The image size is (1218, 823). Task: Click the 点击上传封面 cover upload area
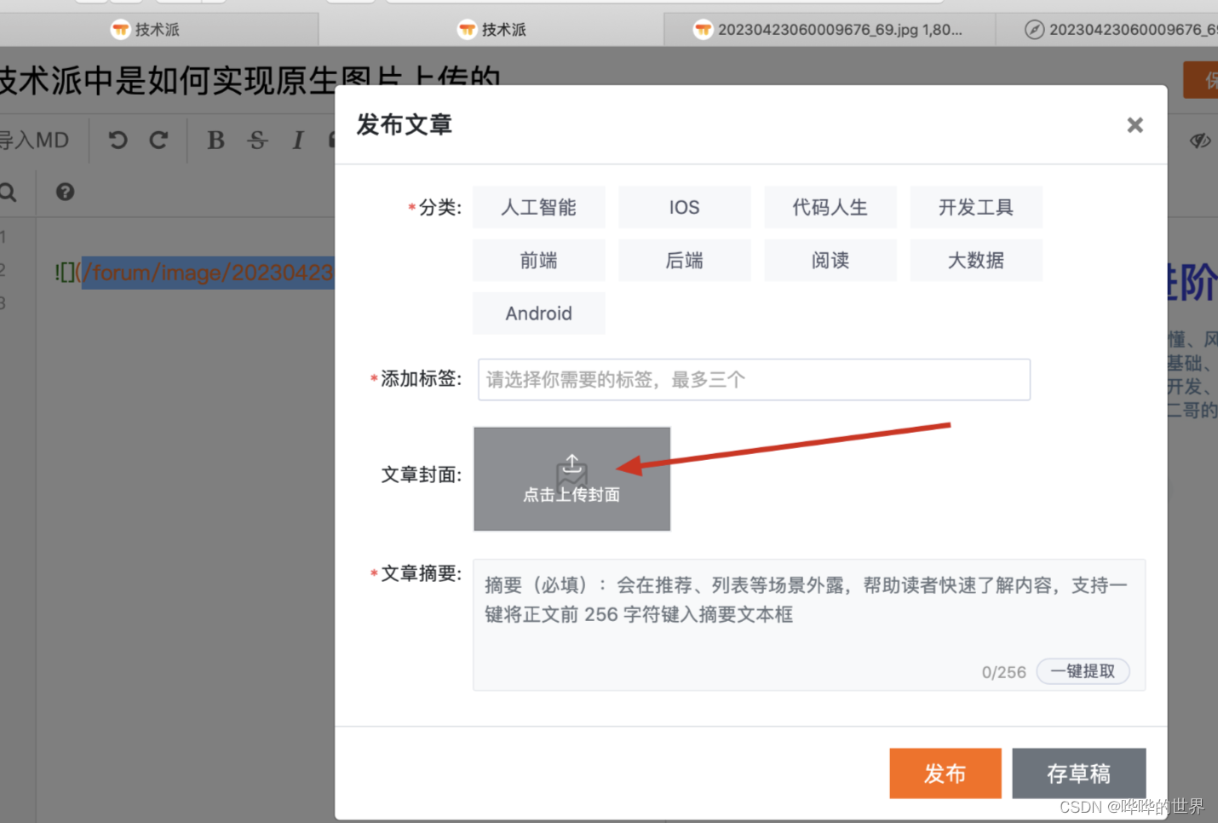pyautogui.click(x=572, y=479)
